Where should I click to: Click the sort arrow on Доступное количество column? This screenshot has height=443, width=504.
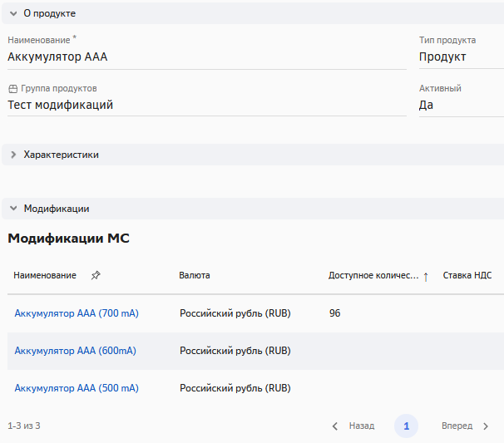coord(426,277)
